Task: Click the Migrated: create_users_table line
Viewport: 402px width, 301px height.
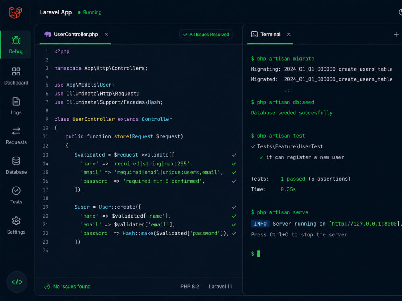Action: (x=322, y=79)
